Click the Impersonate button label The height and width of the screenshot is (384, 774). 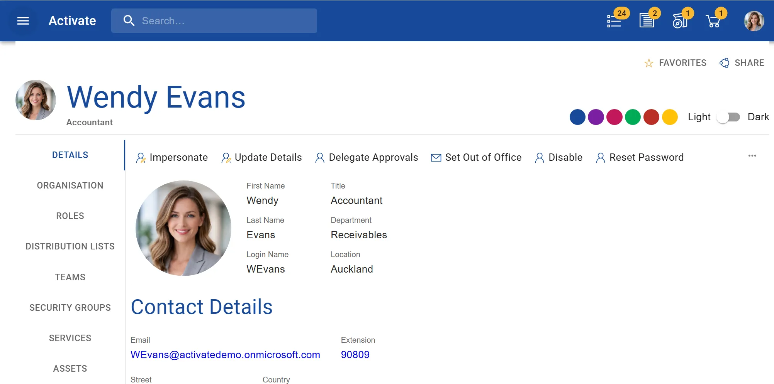pos(178,158)
